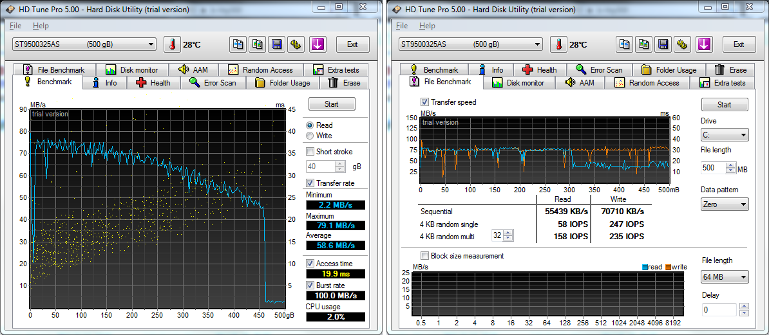This screenshot has height=335, width=769.
Task: Click Exit button in the right window
Action: tap(739, 44)
